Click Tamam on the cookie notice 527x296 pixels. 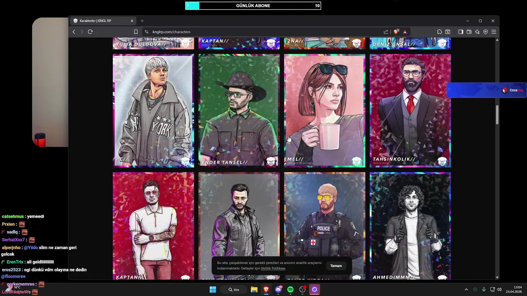336,266
